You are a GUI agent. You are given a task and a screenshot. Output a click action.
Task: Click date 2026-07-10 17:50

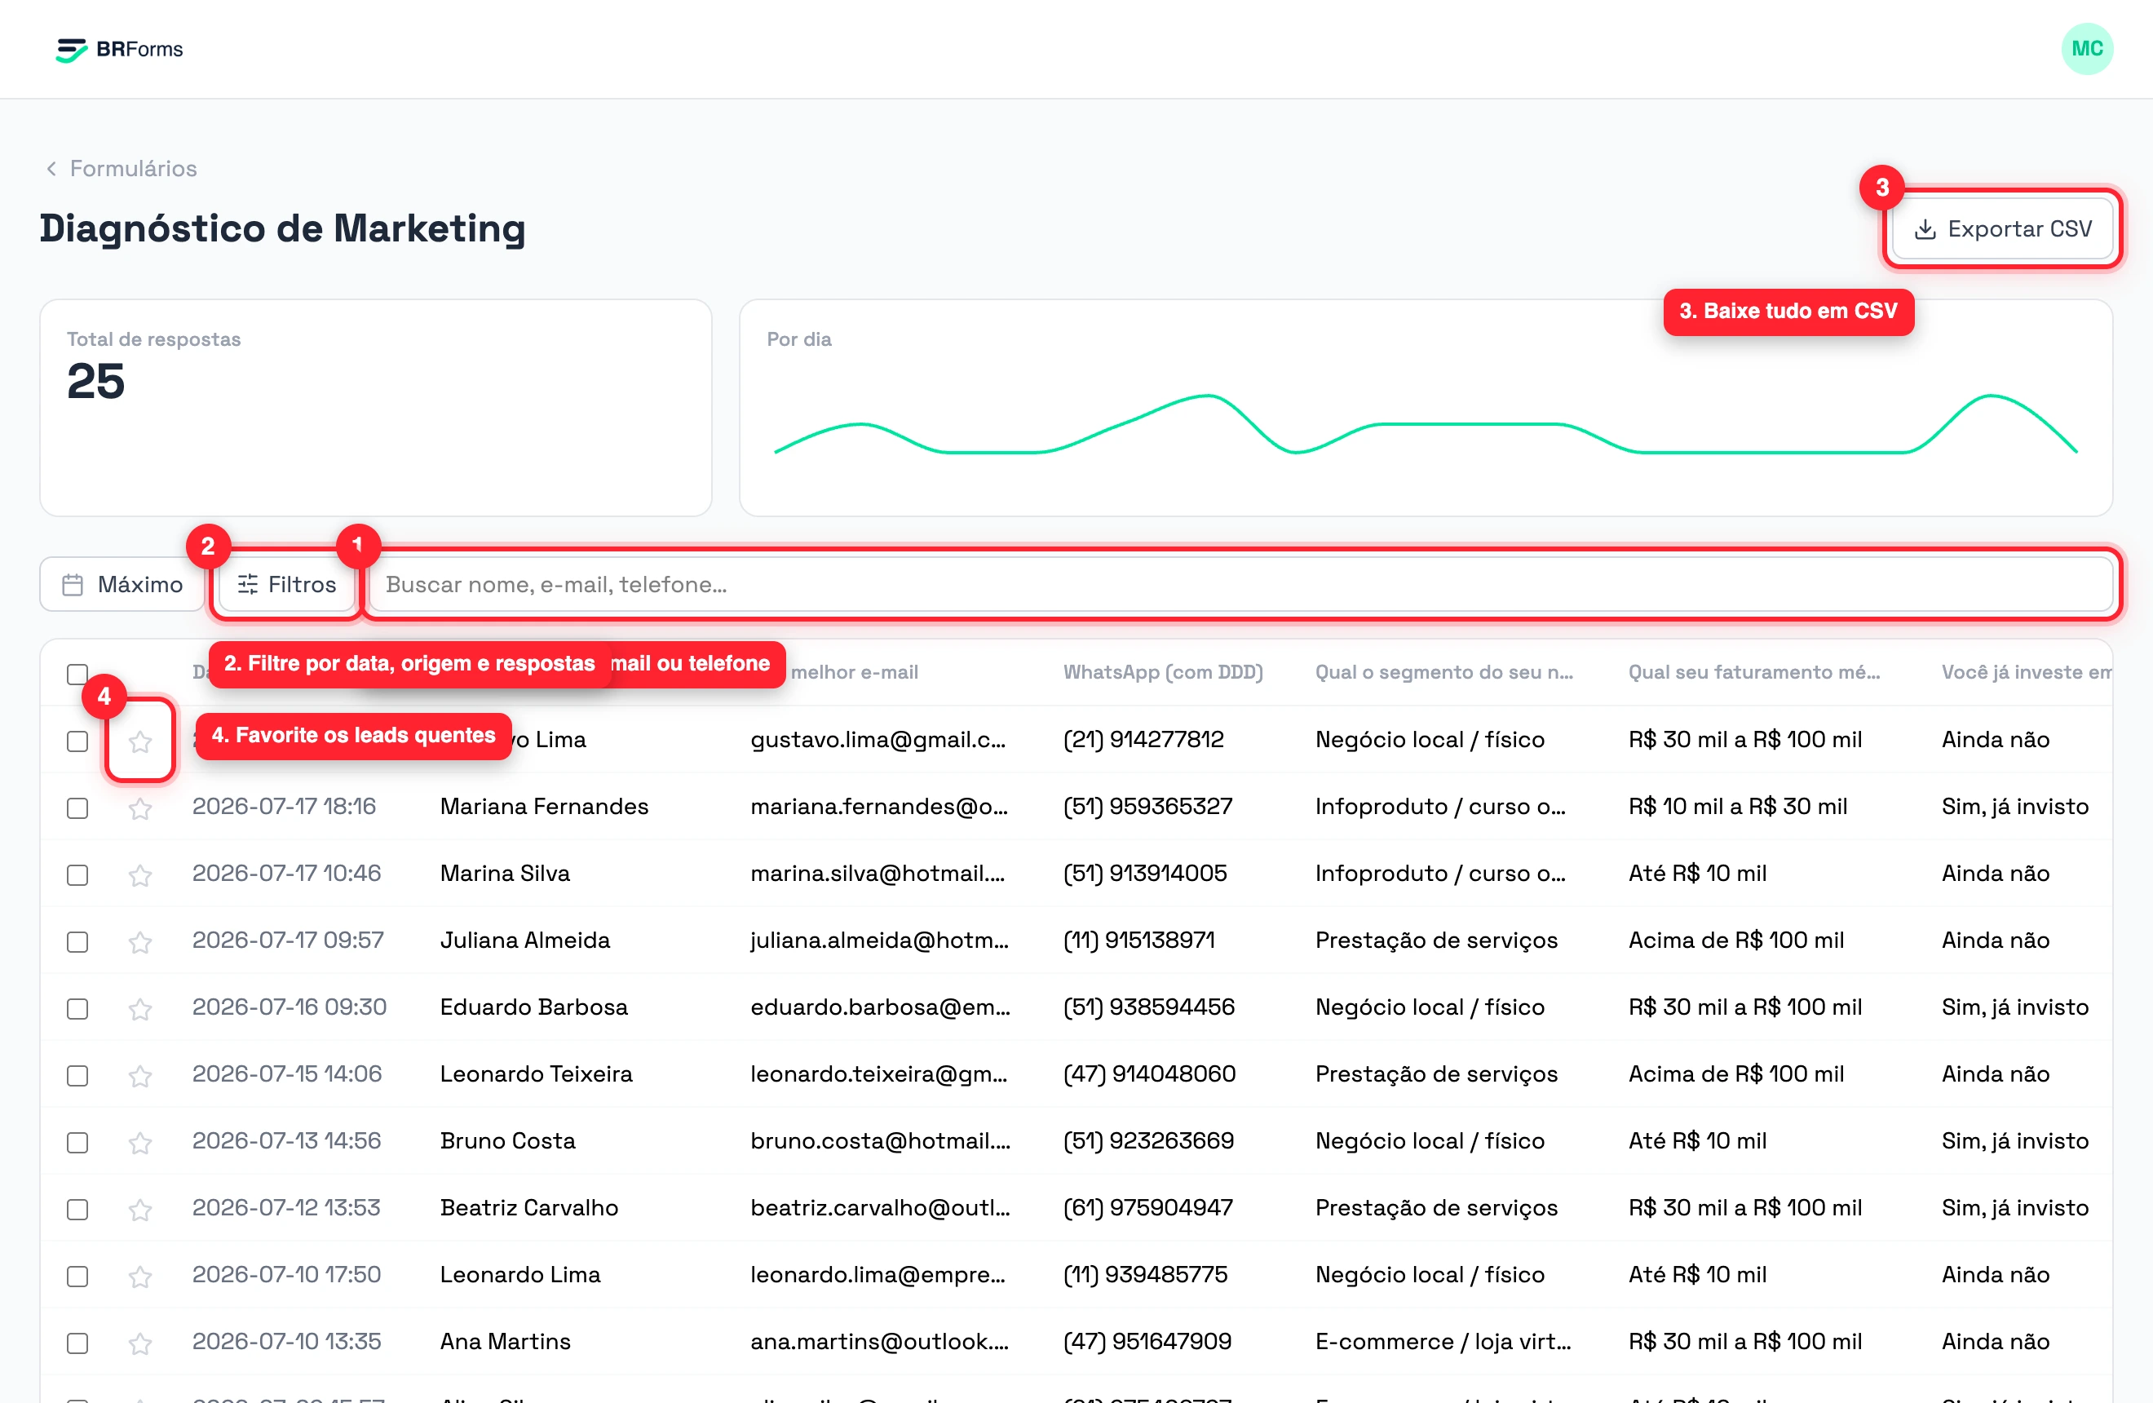point(287,1275)
